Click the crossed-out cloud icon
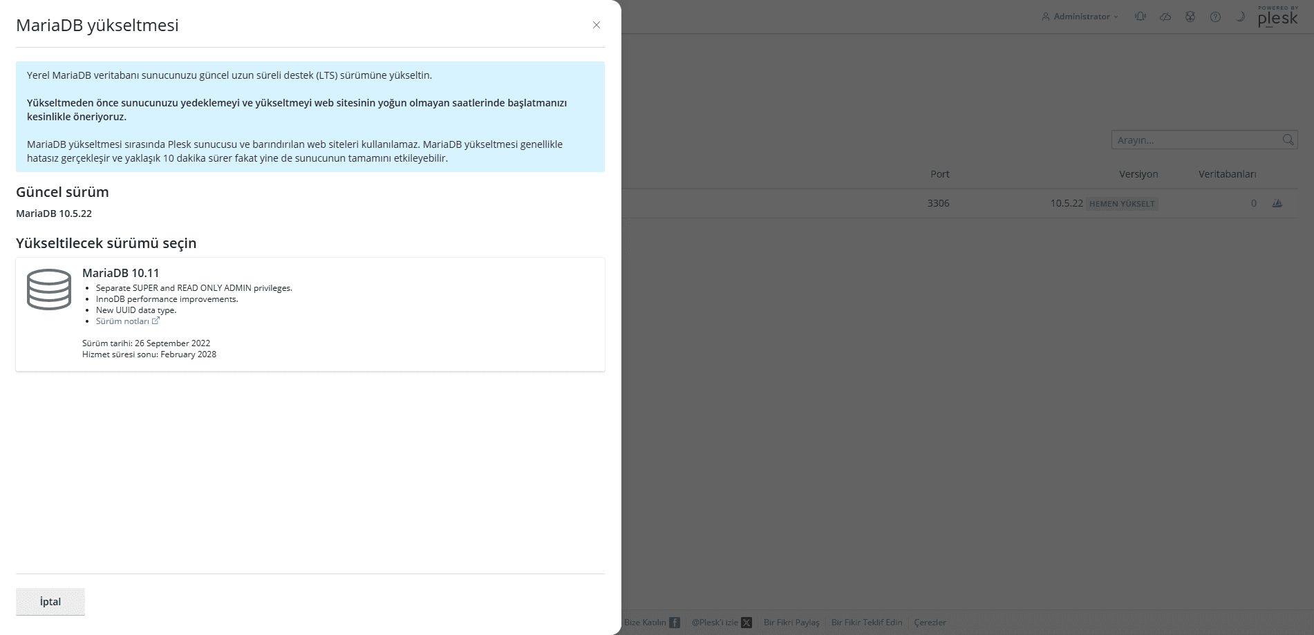 [x=1165, y=17]
